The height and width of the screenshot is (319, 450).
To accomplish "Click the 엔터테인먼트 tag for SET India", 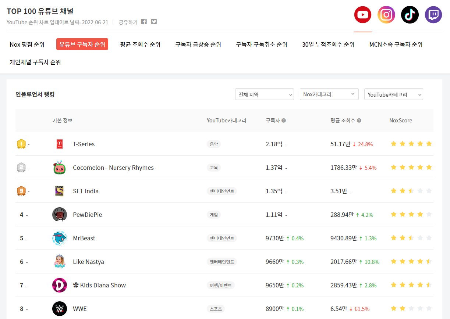I will pos(222,191).
